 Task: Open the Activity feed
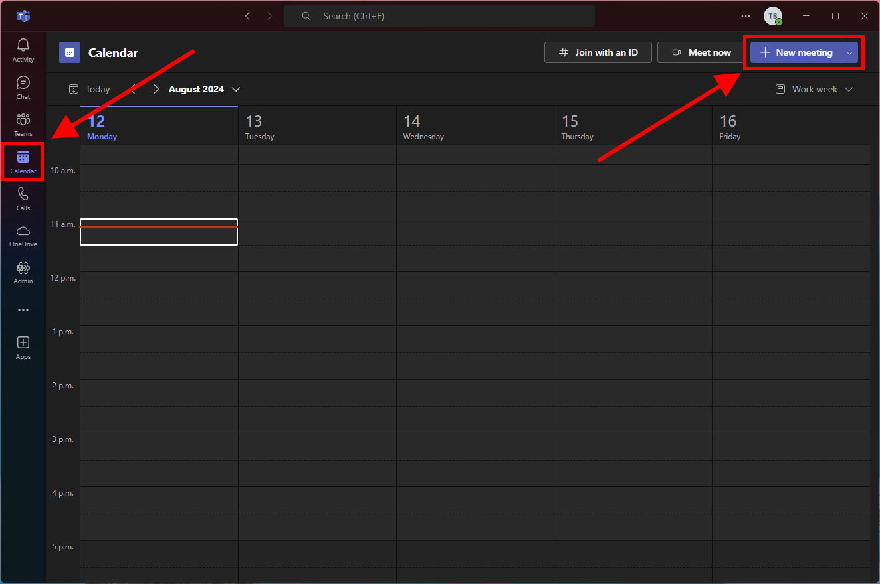(x=23, y=50)
